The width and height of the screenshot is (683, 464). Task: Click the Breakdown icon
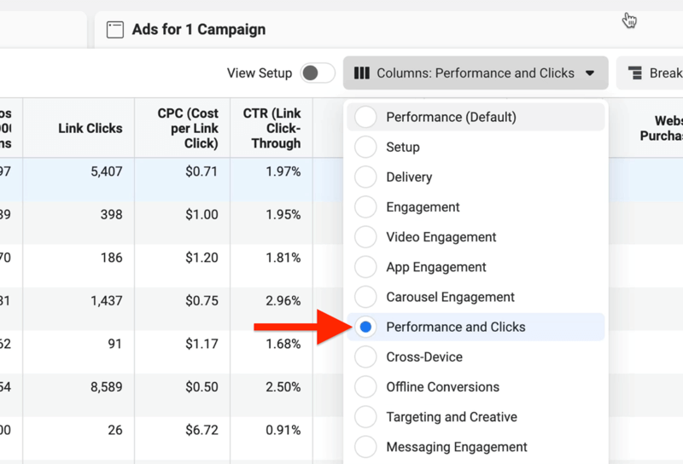click(x=634, y=72)
